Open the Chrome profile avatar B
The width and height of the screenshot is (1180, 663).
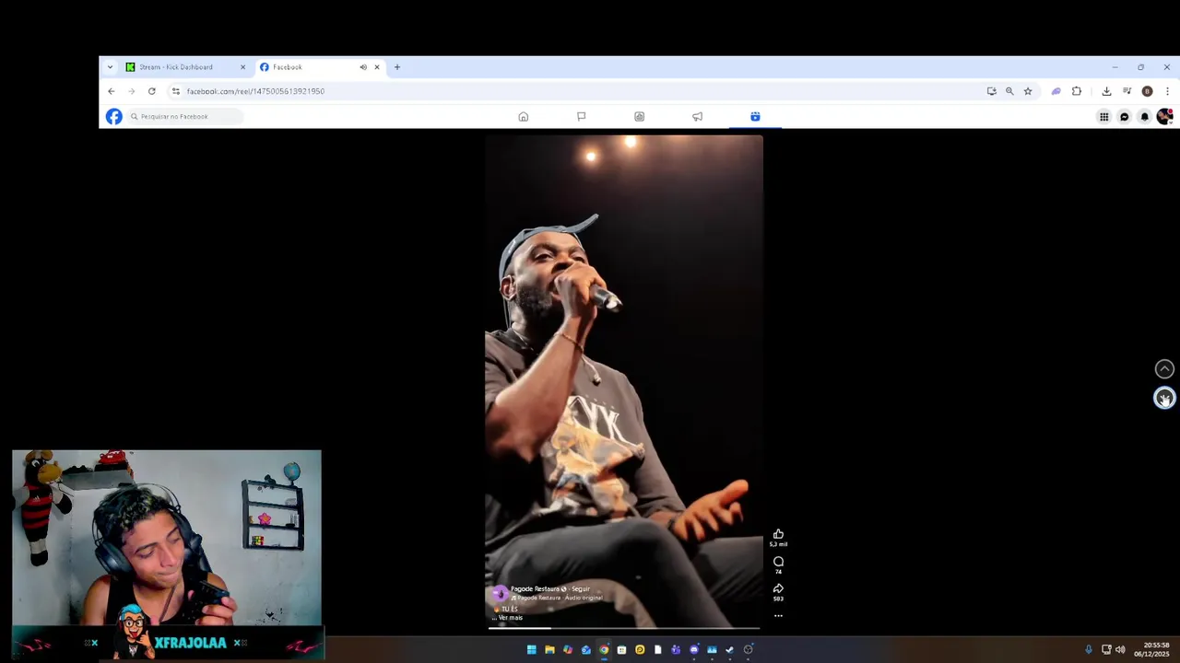[x=1147, y=91]
